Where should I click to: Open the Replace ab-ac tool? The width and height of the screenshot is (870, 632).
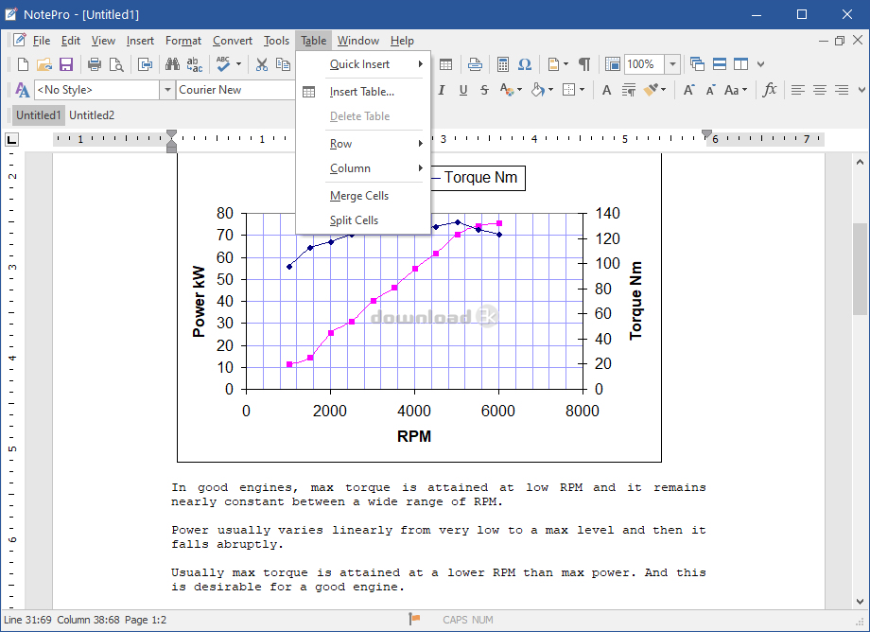pyautogui.click(x=194, y=64)
